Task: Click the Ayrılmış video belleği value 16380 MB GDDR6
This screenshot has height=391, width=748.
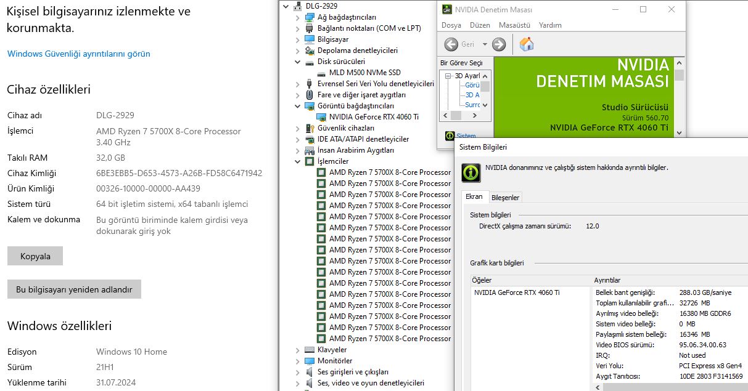Action: tap(705, 313)
